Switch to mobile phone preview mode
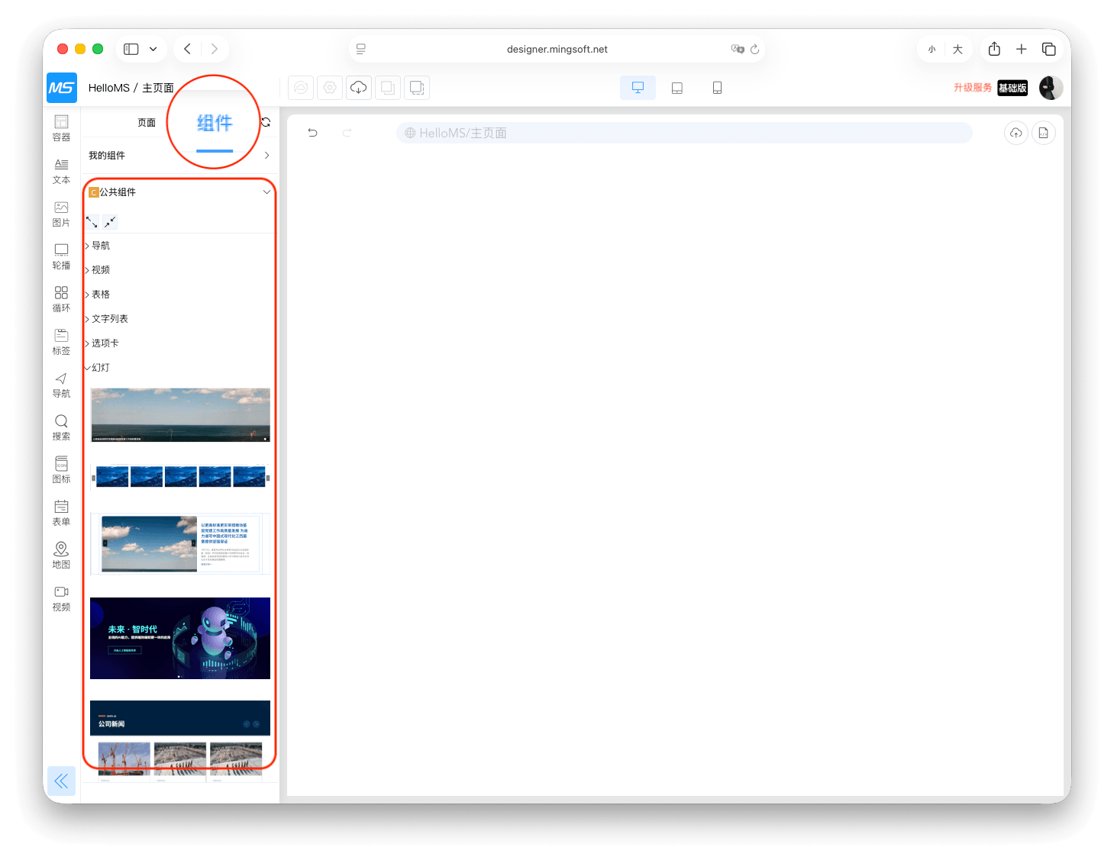This screenshot has height=860, width=1114. tap(717, 88)
